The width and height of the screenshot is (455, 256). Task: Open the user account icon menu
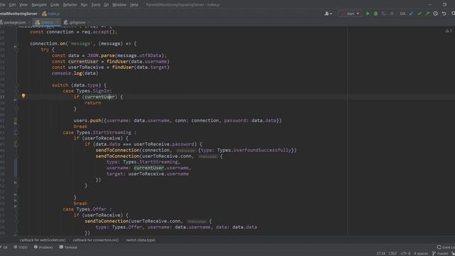(328, 14)
